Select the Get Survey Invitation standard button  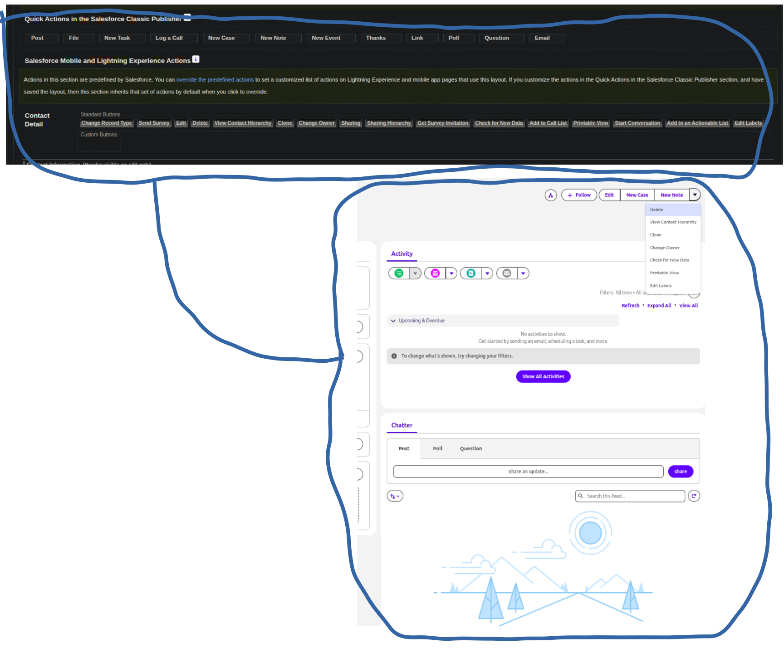tap(443, 123)
